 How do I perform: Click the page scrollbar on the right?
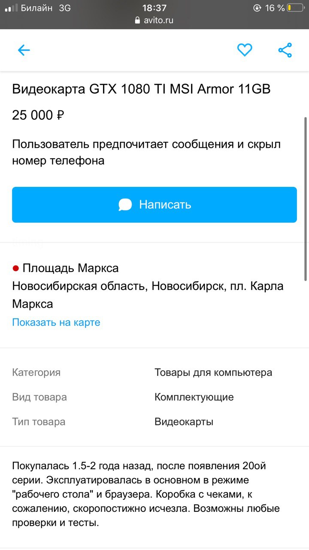click(x=305, y=198)
